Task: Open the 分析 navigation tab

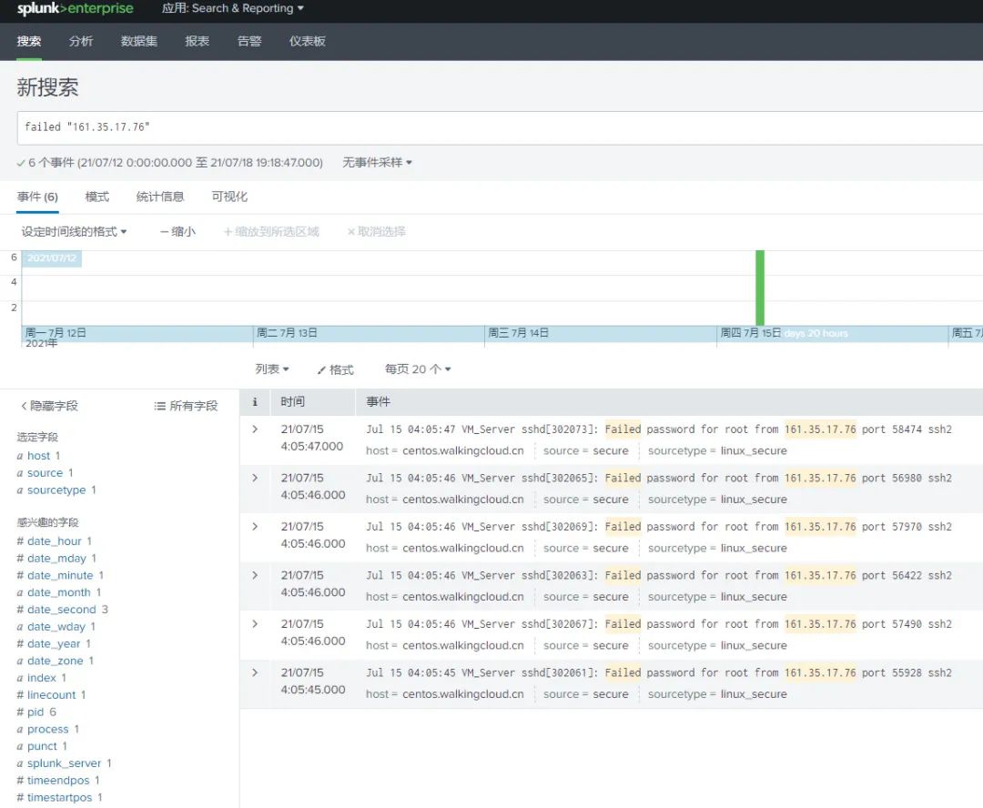Action: click(x=81, y=41)
